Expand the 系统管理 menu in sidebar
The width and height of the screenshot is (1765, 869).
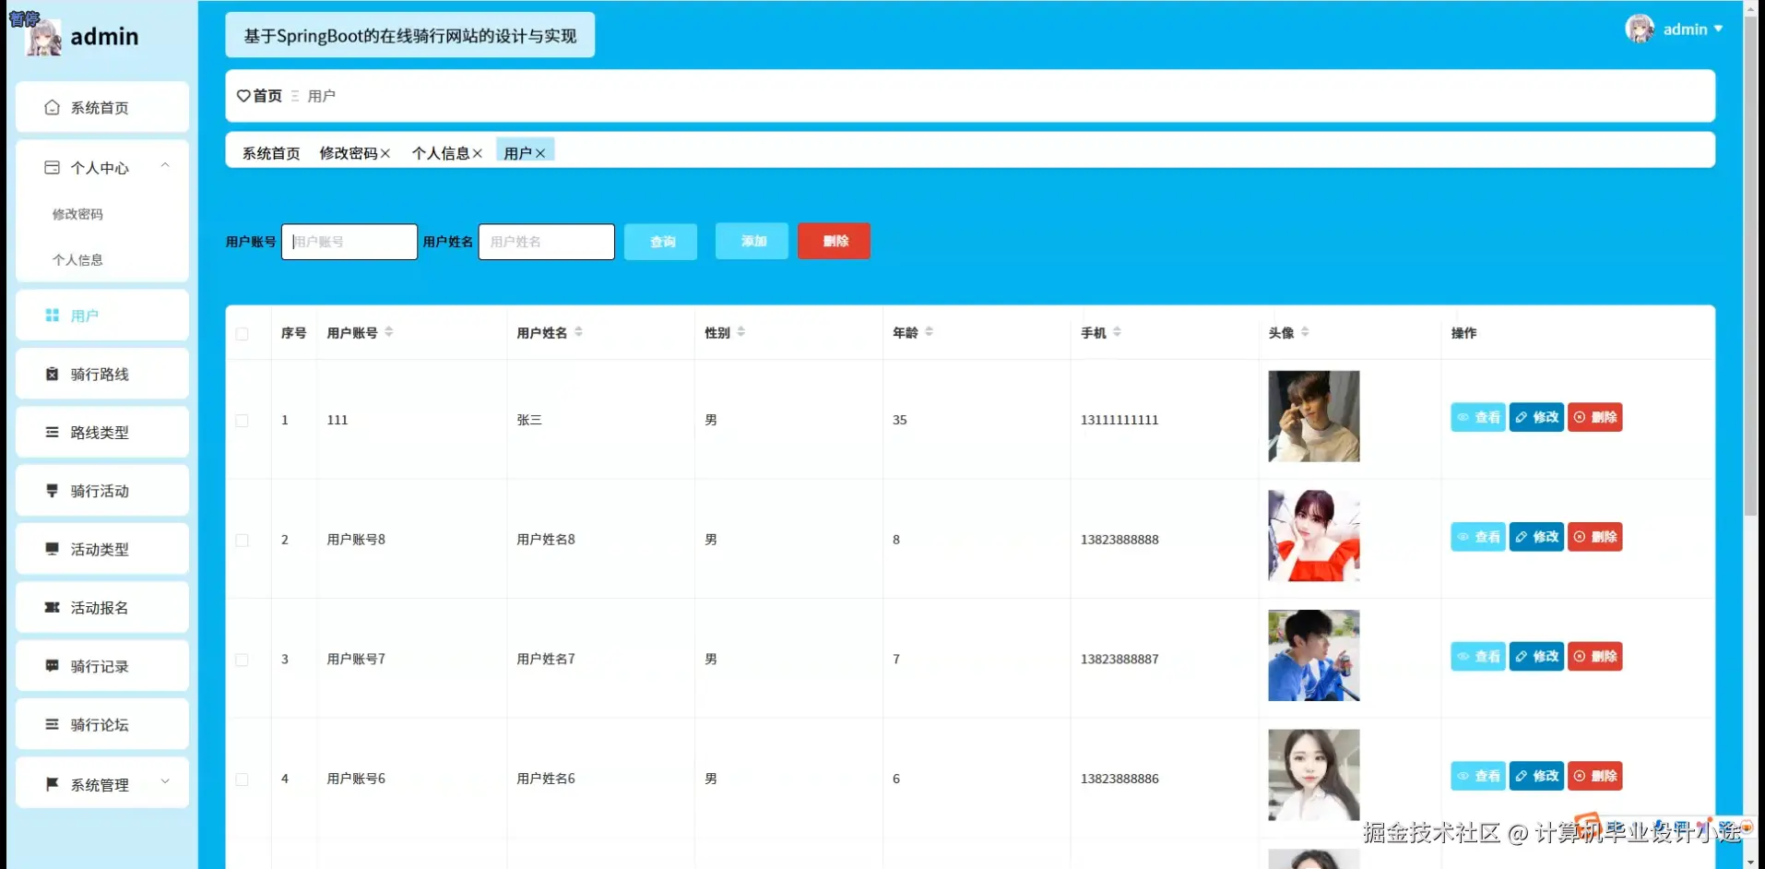pos(166,781)
